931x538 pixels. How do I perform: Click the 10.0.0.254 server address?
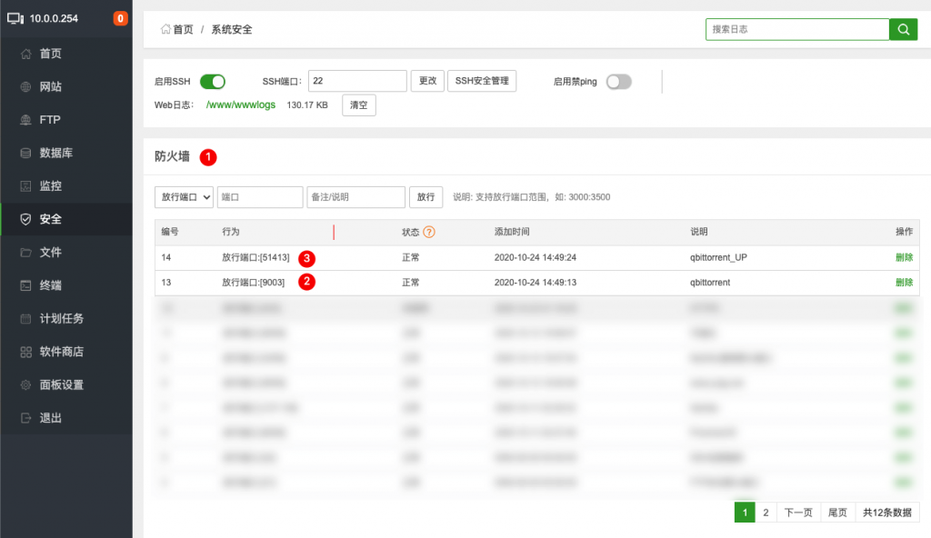coord(54,18)
